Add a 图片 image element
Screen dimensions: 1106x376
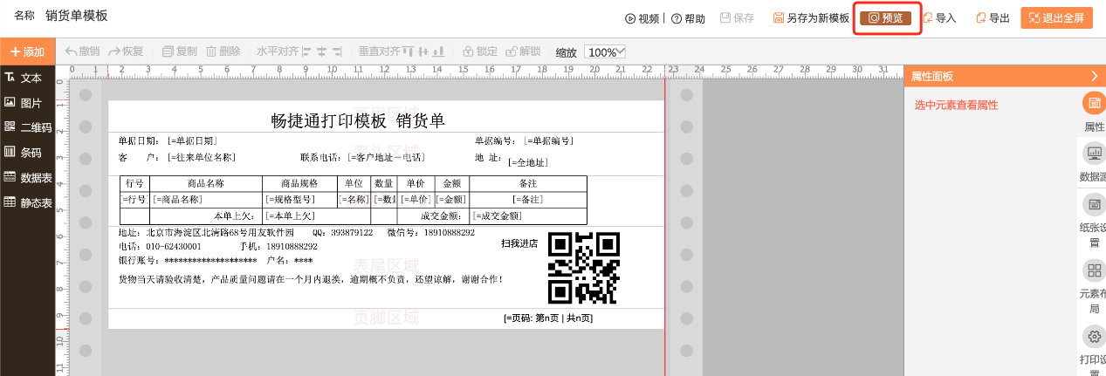pyautogui.click(x=24, y=103)
